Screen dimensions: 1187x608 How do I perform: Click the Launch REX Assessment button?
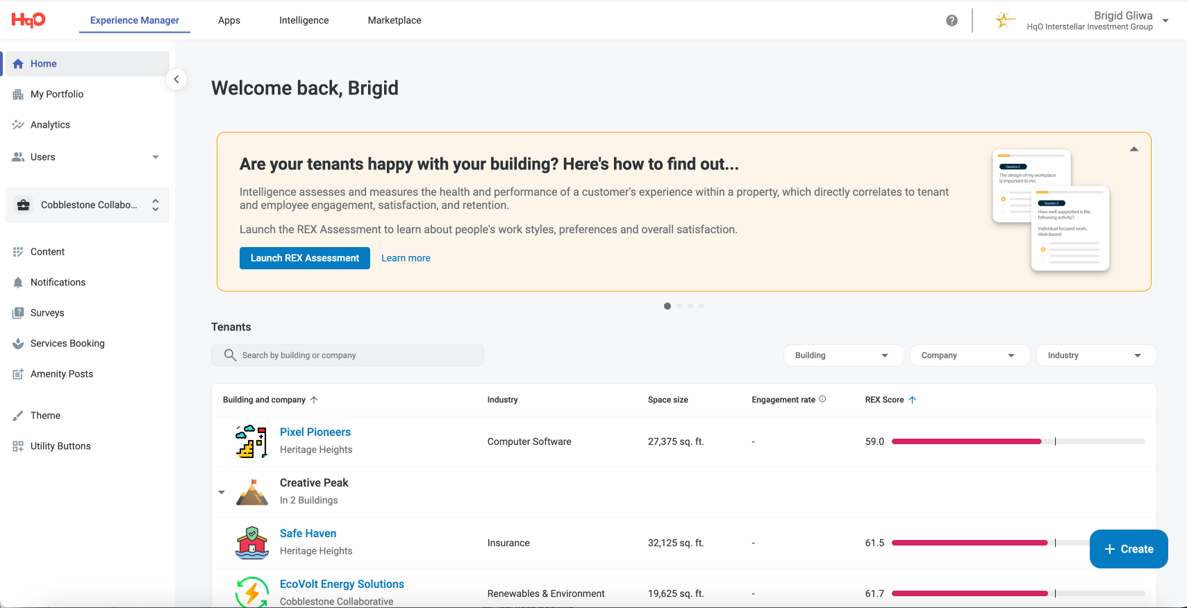point(305,258)
